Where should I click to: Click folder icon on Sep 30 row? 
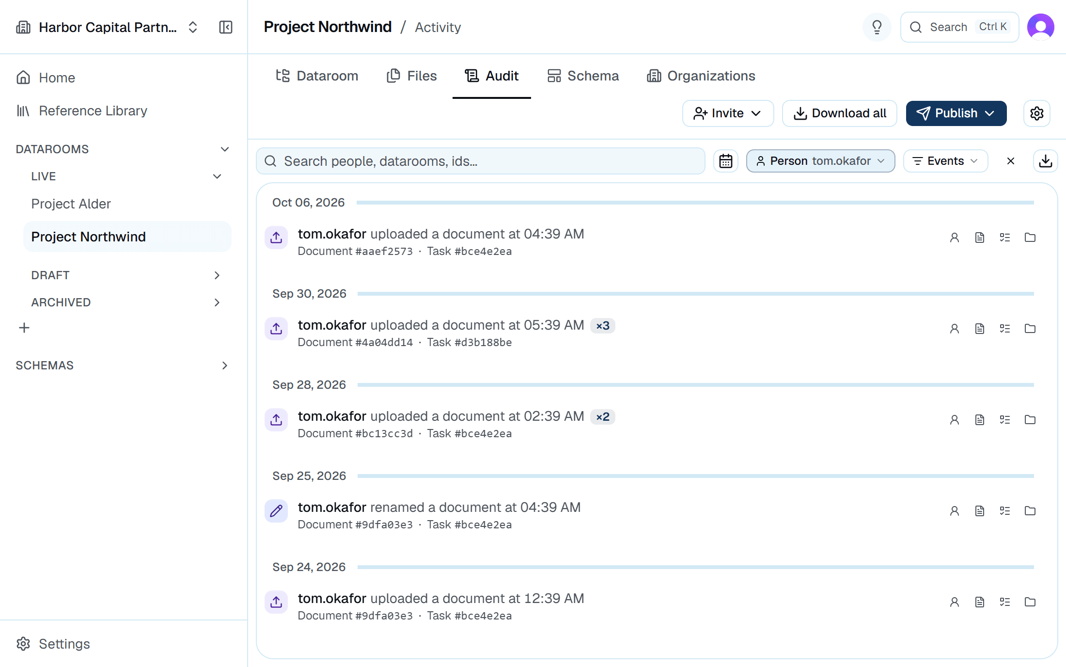tap(1030, 329)
